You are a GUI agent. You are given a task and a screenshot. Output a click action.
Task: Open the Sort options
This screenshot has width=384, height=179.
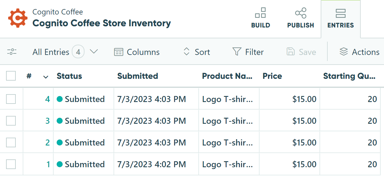pos(197,52)
